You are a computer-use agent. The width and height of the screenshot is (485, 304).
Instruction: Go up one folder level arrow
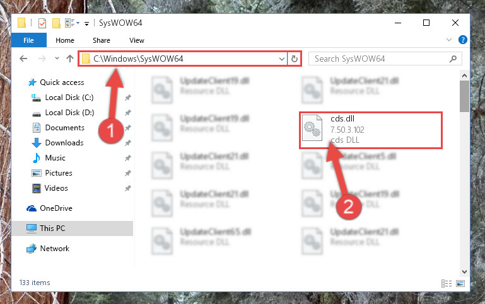point(70,59)
